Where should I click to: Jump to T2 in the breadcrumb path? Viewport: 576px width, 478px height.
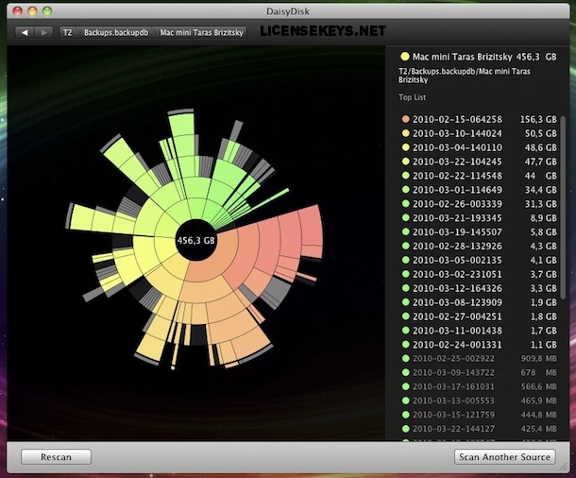point(68,33)
